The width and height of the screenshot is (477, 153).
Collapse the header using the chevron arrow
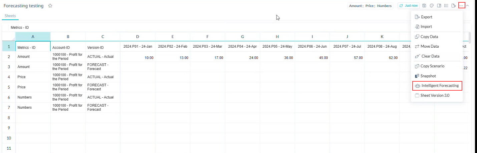[x=468, y=6]
